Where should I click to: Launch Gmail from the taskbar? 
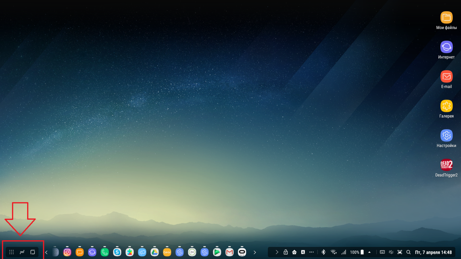(x=229, y=252)
